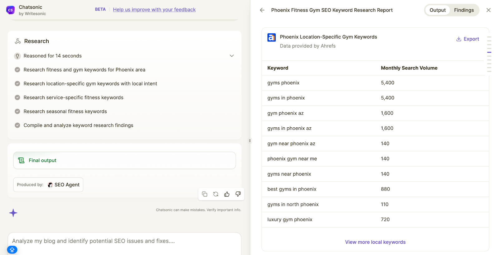Click the message input field
This screenshot has height=255, width=499.
tap(125, 241)
